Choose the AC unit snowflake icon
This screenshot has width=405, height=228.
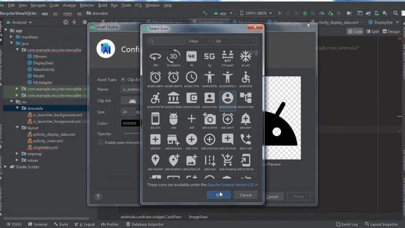tap(246, 56)
